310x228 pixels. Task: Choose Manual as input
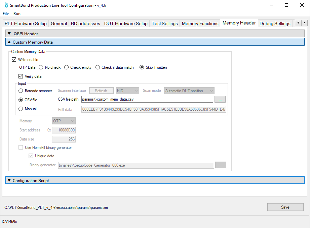pyautogui.click(x=21, y=109)
